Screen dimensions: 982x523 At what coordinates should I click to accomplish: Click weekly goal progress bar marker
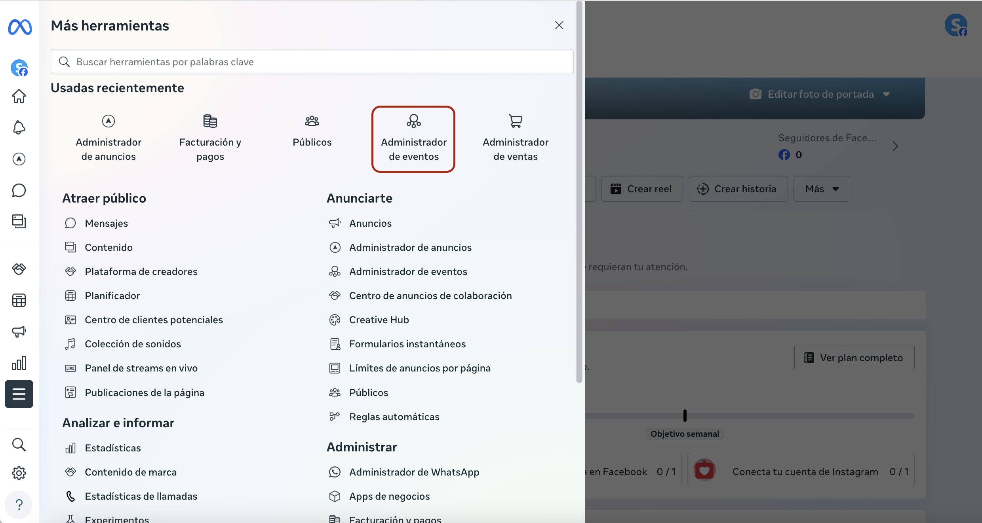pos(685,415)
